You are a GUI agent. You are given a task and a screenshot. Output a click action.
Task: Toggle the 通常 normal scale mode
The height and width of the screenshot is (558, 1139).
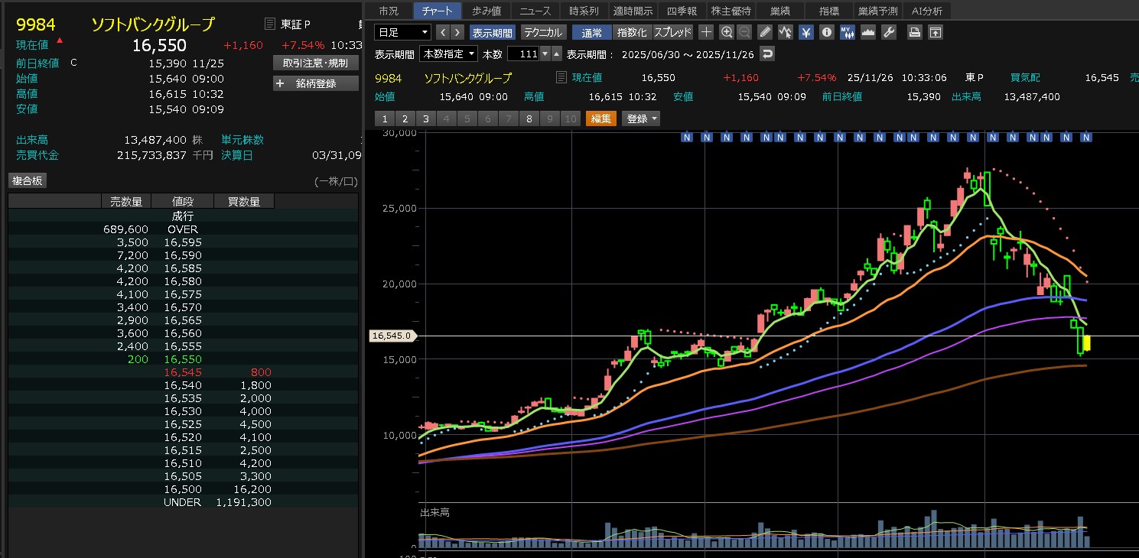(591, 32)
